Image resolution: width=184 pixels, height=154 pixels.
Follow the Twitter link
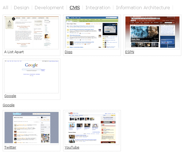(10, 148)
